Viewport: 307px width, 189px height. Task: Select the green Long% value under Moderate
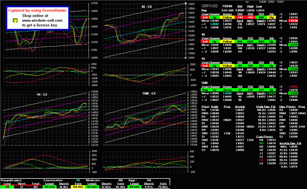click(92, 187)
